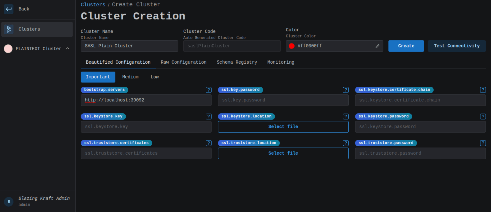Focus the ssl.truststore.password input

[420, 153]
